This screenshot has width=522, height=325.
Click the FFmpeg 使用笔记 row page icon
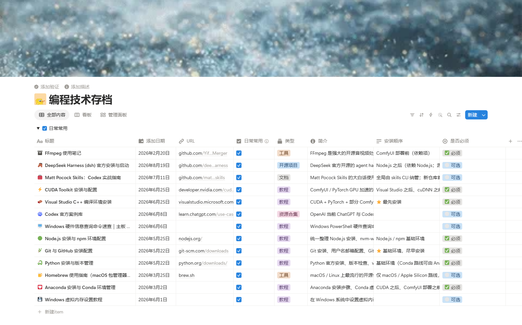[40, 153]
